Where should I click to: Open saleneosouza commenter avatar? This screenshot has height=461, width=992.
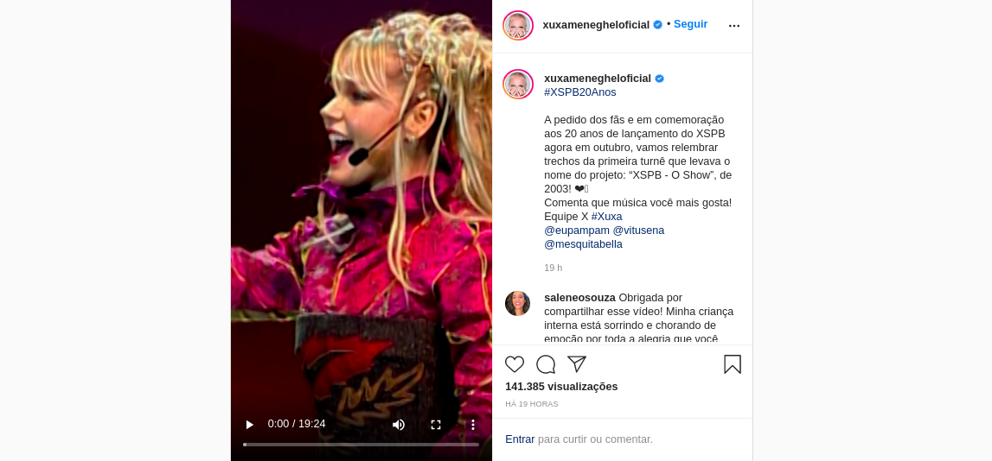(517, 304)
